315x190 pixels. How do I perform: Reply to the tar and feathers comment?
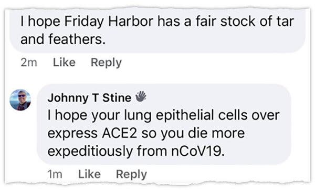pyautogui.click(x=106, y=63)
